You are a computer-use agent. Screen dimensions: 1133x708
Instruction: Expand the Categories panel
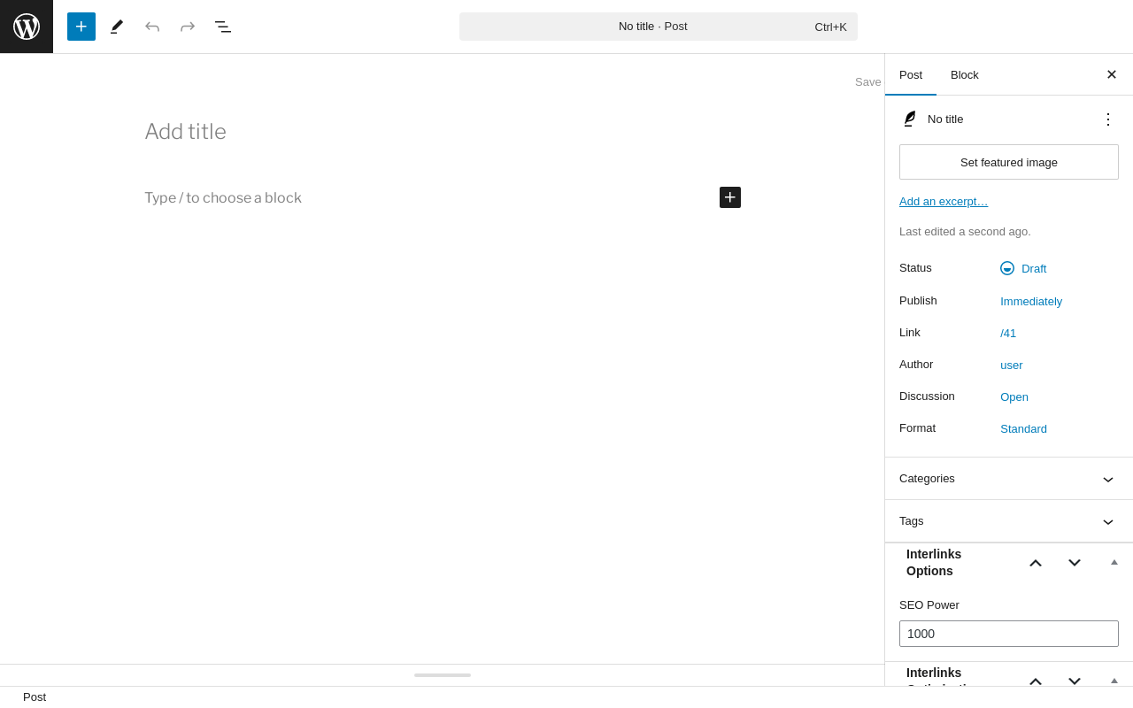1009,479
